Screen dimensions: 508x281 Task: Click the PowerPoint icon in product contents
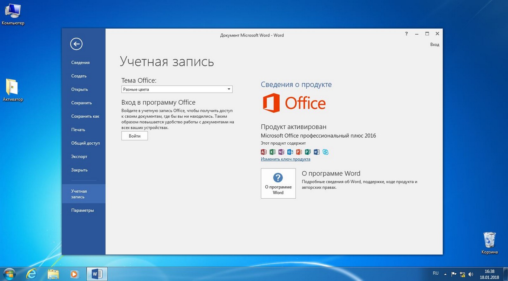299,152
